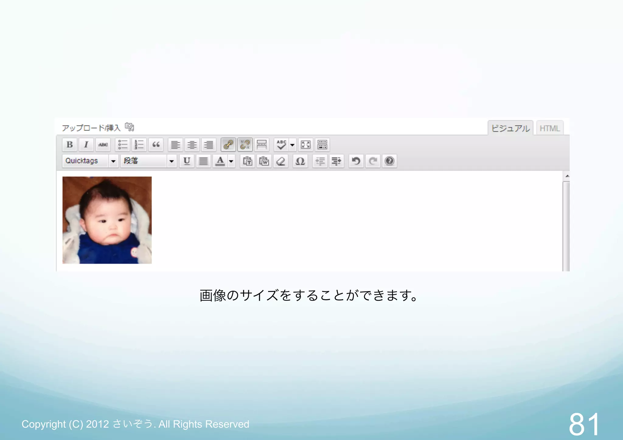Toggle fullscreen editing mode
This screenshot has width=623, height=440.
click(x=306, y=145)
